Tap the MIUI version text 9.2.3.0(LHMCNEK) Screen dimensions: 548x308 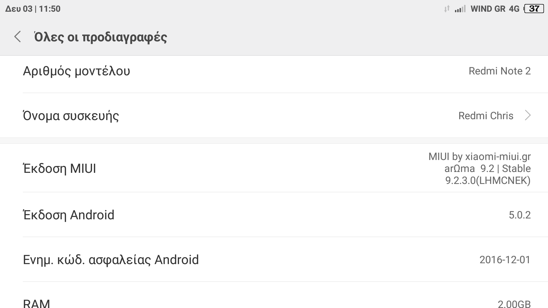(x=488, y=181)
